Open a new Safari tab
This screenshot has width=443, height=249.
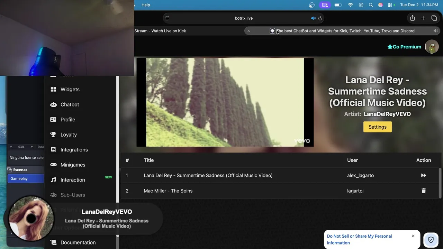(423, 18)
